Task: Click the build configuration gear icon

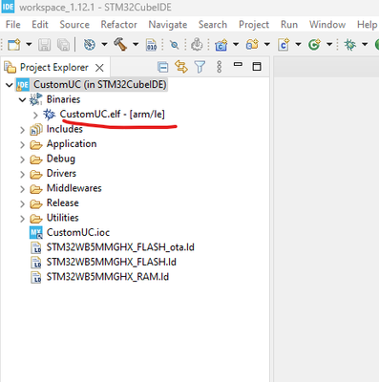Action: point(90,45)
